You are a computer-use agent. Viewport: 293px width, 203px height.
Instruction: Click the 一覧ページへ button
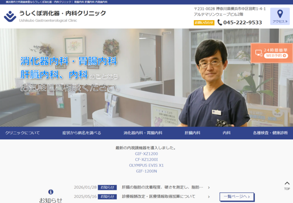point(237,197)
